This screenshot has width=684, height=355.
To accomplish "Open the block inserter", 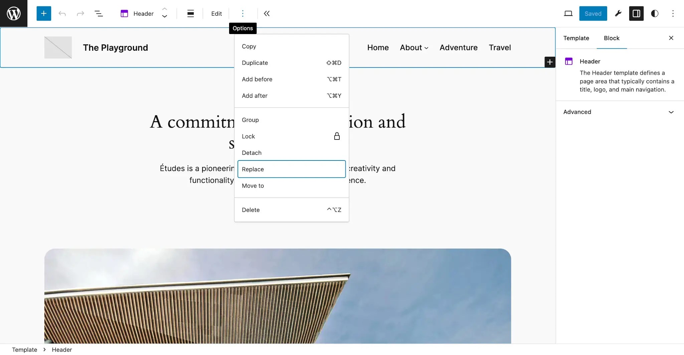I will (43, 13).
